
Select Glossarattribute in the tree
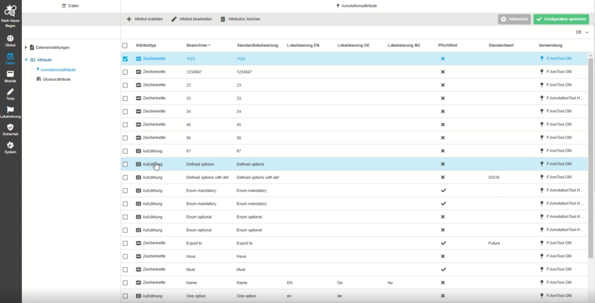(56, 79)
